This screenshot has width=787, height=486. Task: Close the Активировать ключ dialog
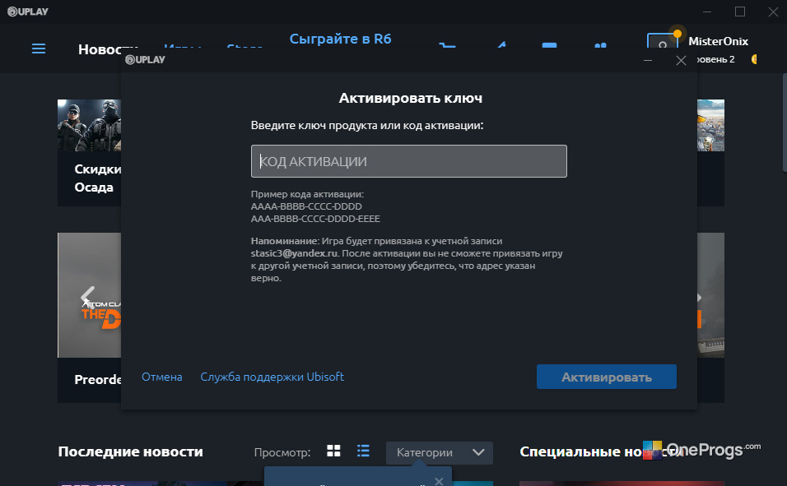(681, 60)
